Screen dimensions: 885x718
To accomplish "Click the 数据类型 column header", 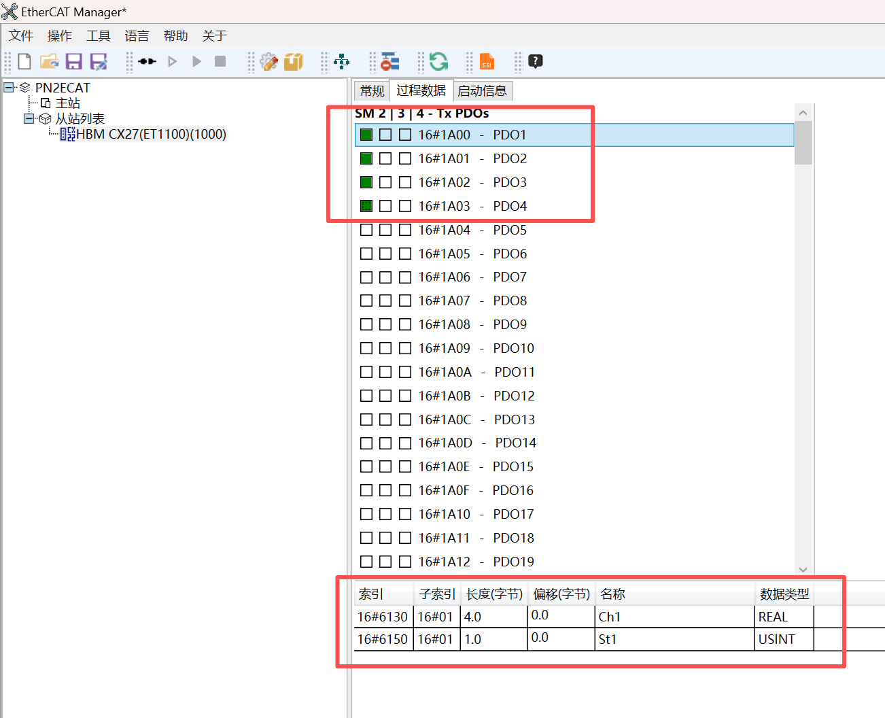I will click(784, 594).
